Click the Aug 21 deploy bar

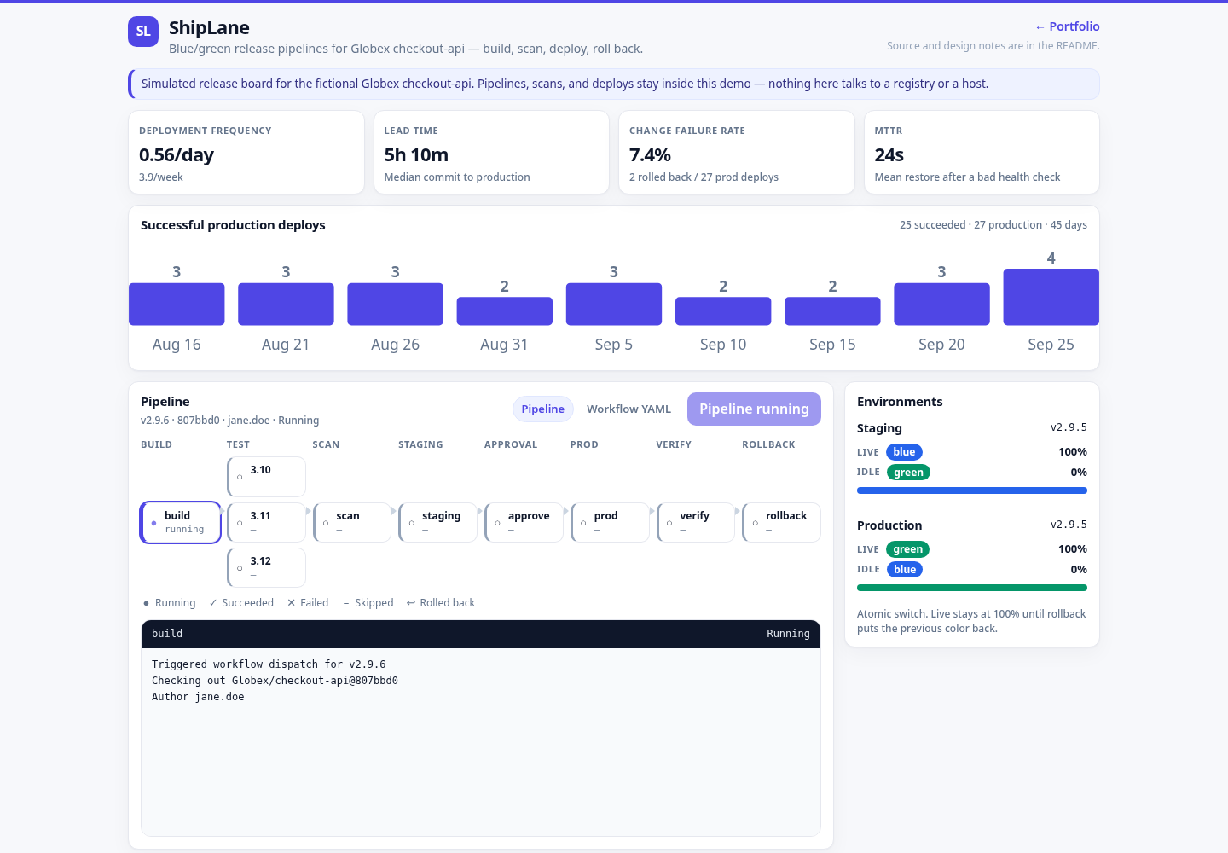click(286, 304)
